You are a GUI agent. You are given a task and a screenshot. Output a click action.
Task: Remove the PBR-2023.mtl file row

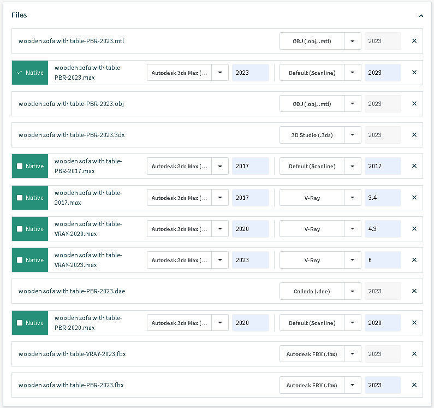click(414, 41)
